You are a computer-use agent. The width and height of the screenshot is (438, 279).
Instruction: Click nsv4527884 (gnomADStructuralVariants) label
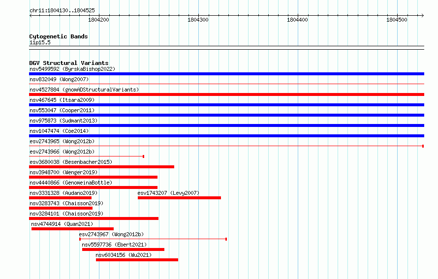point(84,90)
